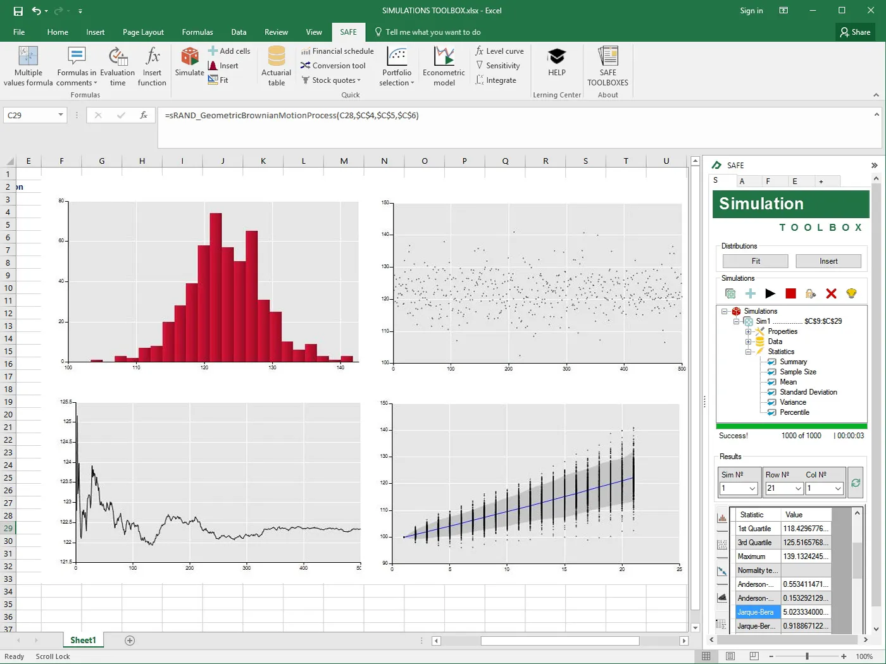
Task: Switch to the Data ribbon tab
Action: pos(239,32)
